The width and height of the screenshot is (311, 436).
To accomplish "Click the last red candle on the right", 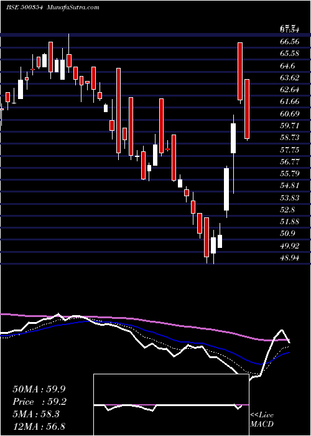I will coord(247,109).
